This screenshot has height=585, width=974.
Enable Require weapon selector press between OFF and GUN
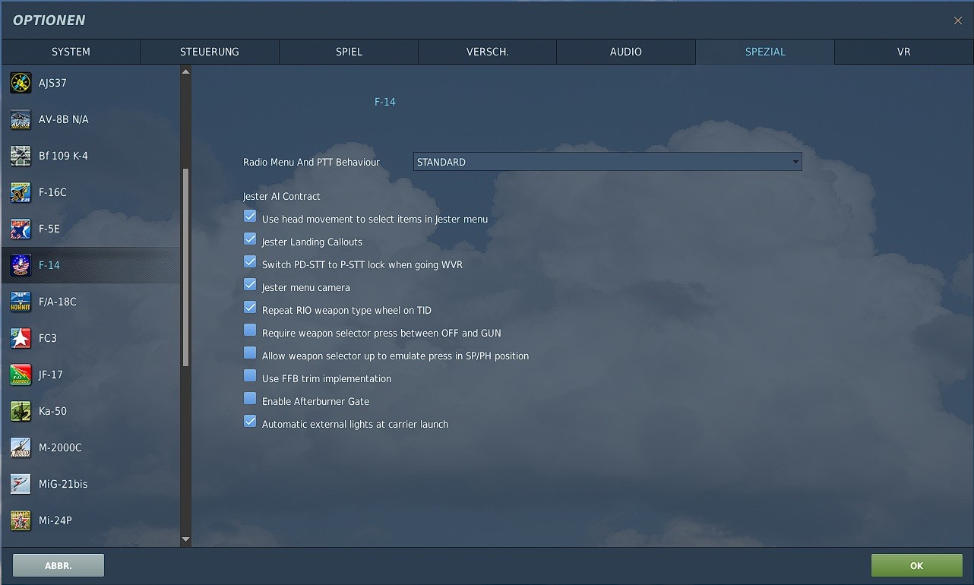250,330
